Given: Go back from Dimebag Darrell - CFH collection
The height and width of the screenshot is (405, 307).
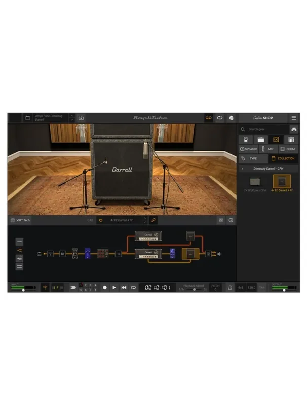Looking at the screenshot, I should (242, 169).
